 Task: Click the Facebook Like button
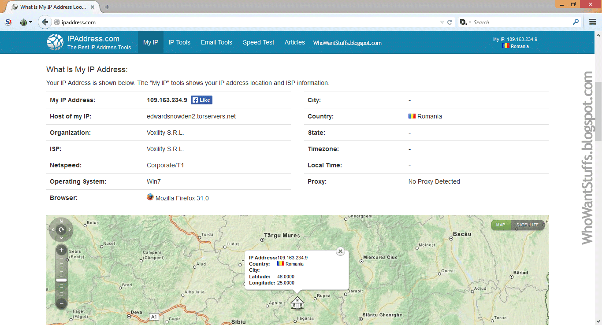(x=201, y=100)
